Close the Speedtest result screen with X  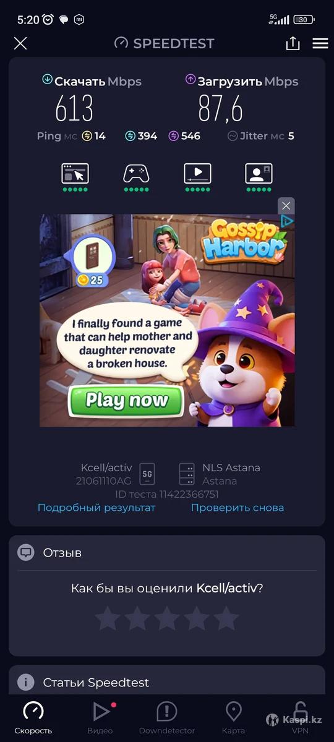tap(20, 43)
